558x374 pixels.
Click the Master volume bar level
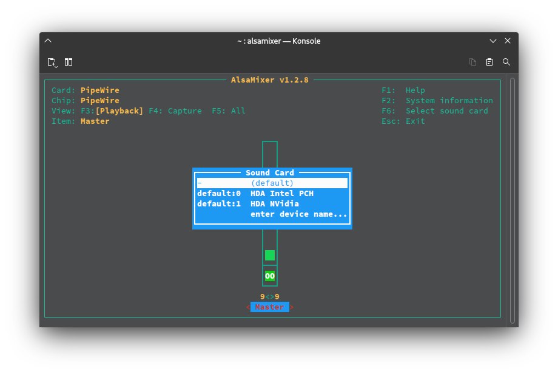point(270,255)
